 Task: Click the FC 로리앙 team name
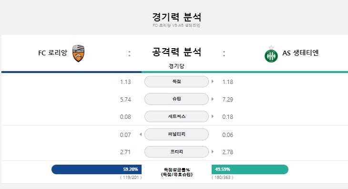[x=52, y=53]
